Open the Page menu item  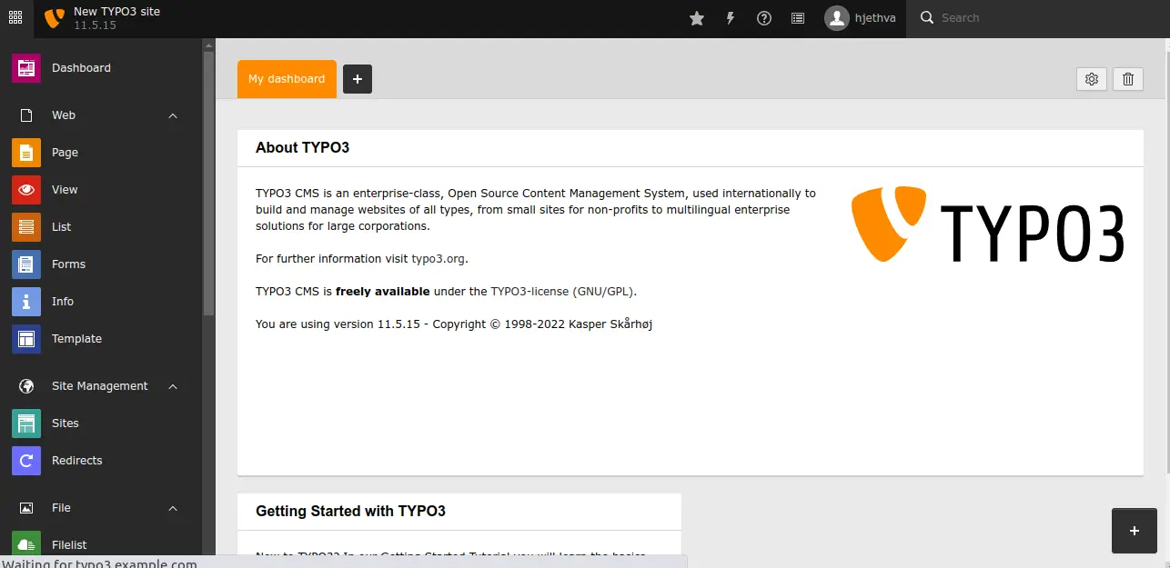[101, 153]
